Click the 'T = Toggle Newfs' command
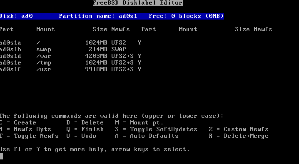 (x=29, y=136)
